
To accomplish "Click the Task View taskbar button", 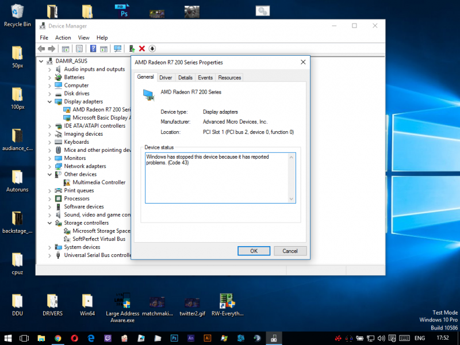I will [x=24, y=338].
